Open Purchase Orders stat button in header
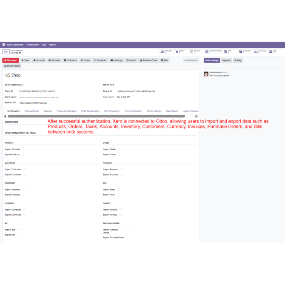 (213, 51)
